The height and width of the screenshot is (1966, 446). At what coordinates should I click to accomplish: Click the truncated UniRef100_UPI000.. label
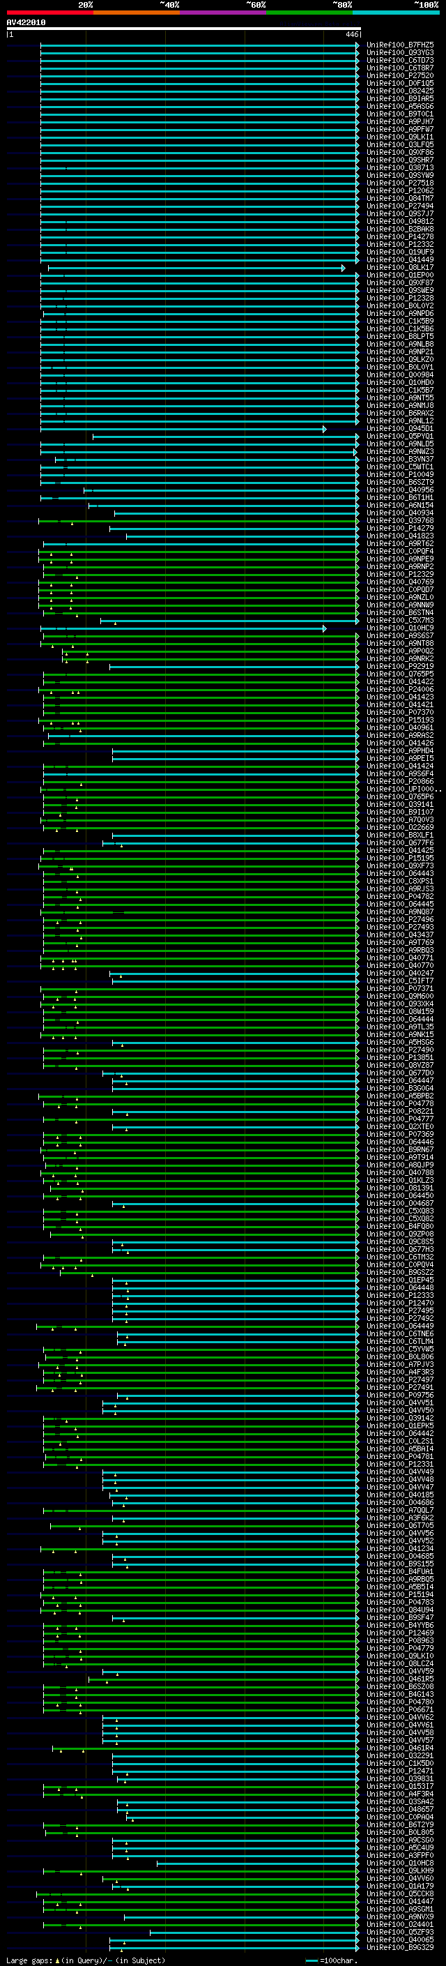tap(403, 789)
